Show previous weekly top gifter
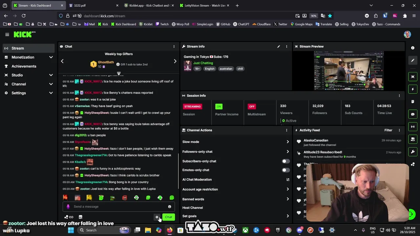Viewport: 420px width, 236px height. click(x=62, y=61)
